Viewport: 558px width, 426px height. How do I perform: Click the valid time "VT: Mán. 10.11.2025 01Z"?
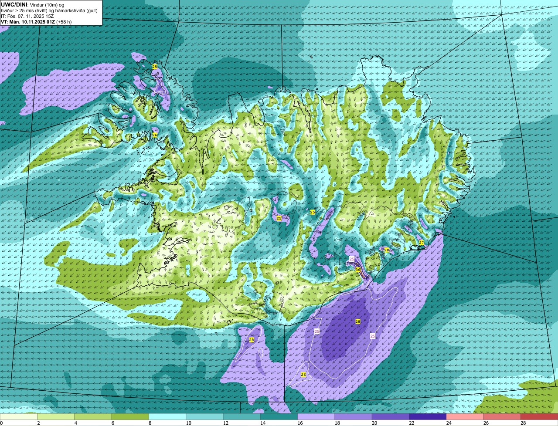click(x=28, y=21)
